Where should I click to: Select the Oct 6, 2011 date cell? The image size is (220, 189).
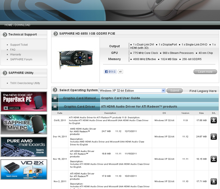pyautogui.click(x=60, y=120)
